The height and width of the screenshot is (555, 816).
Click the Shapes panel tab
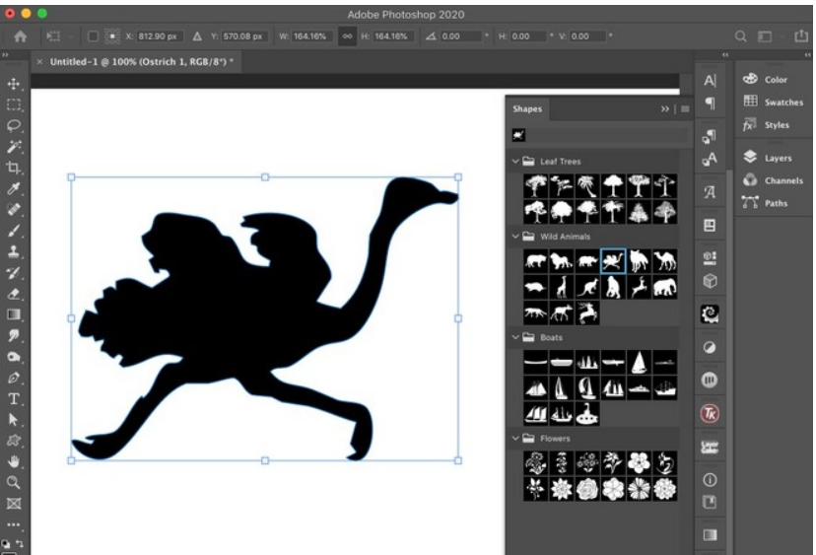pyautogui.click(x=527, y=108)
